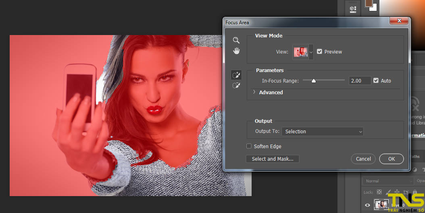Select the Hand tool in Focus Area
This screenshot has width=425, height=213.
click(x=236, y=51)
